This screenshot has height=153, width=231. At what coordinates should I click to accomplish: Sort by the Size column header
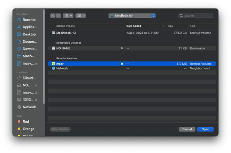pos(170,26)
